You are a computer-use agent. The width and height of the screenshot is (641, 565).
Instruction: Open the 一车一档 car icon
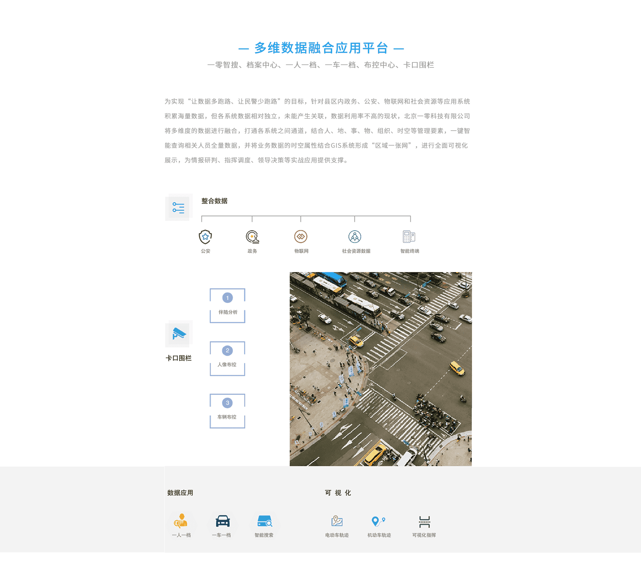[x=223, y=521]
